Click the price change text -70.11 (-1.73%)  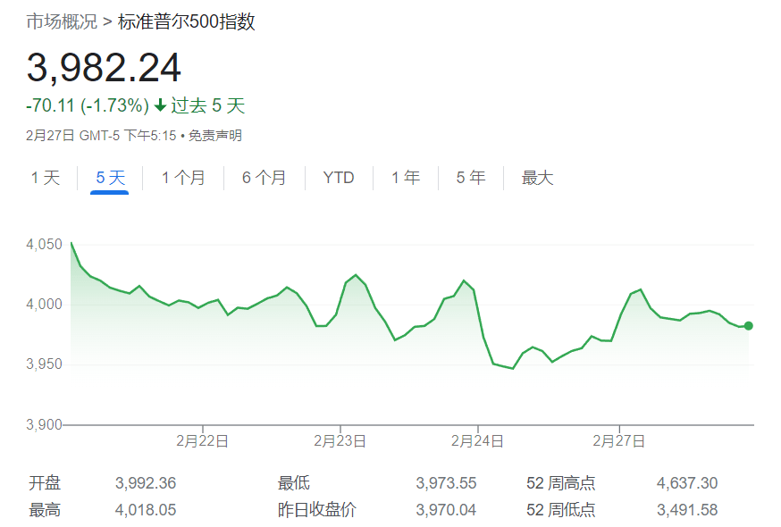(x=87, y=105)
